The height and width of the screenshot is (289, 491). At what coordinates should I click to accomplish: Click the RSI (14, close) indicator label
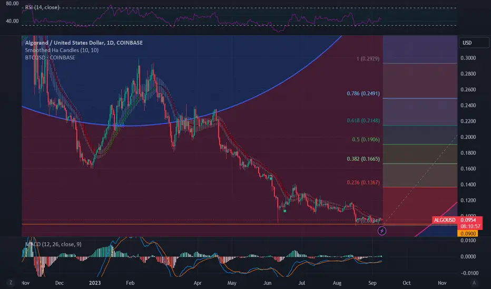(x=42, y=7)
